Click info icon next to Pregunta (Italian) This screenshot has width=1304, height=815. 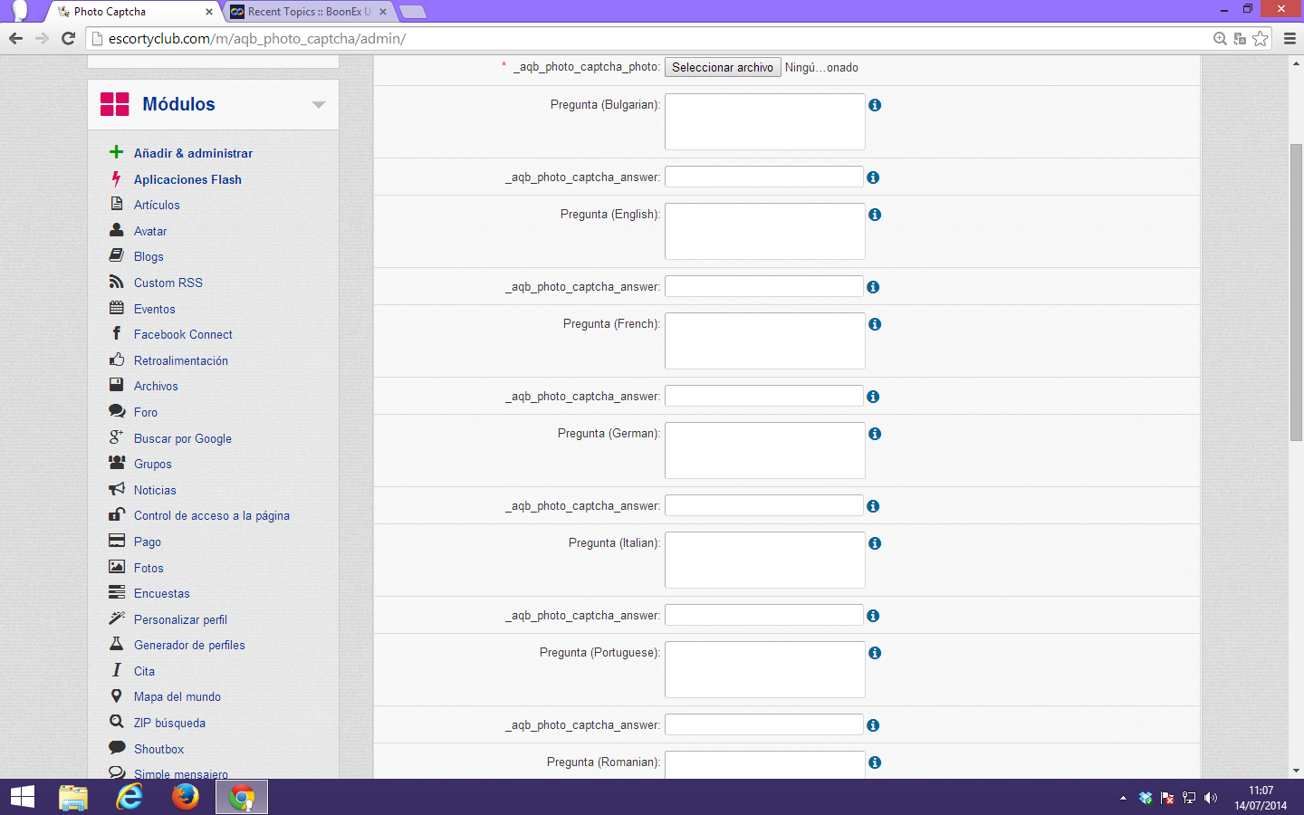pos(875,543)
